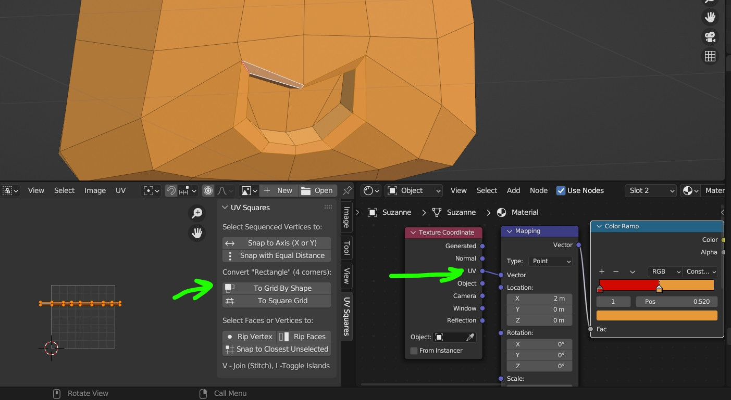Open the Mapping Type Point dropdown
The height and width of the screenshot is (400, 731).
point(550,261)
